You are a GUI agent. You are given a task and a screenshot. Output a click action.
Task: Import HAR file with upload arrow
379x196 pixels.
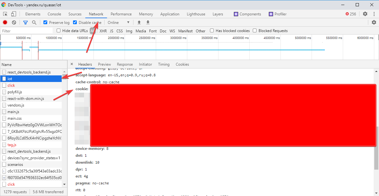click(x=139, y=22)
